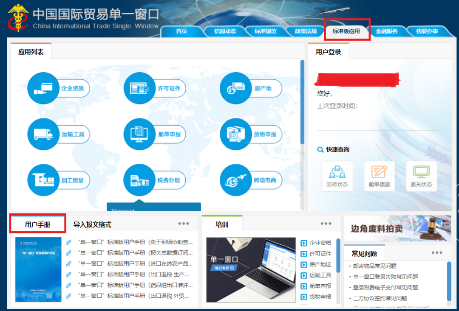The height and width of the screenshot is (311, 459).
Task: Click play icon next to 货物申报 training
Action: pyautogui.click(x=304, y=297)
